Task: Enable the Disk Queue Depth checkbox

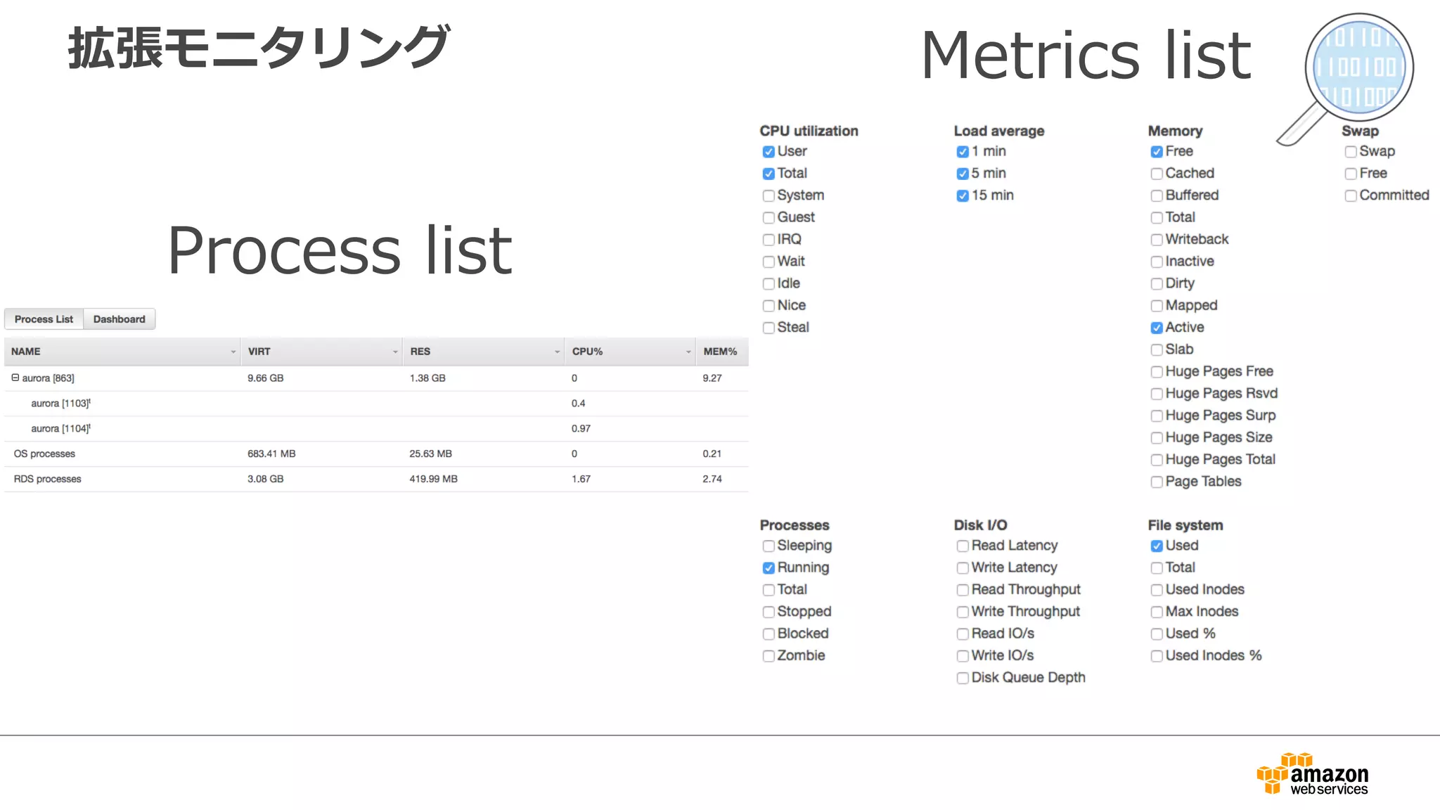Action: click(x=963, y=678)
